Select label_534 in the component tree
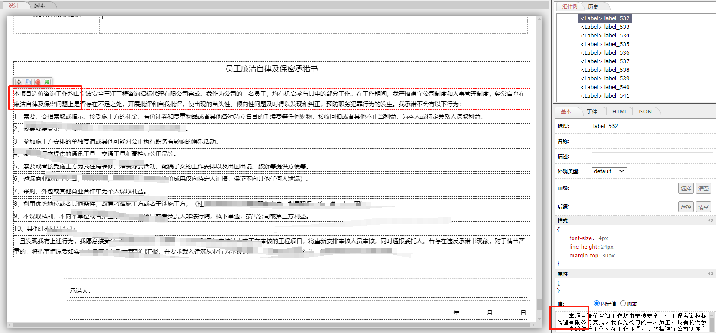Screen dimensions: 716x333 pyautogui.click(x=605, y=36)
